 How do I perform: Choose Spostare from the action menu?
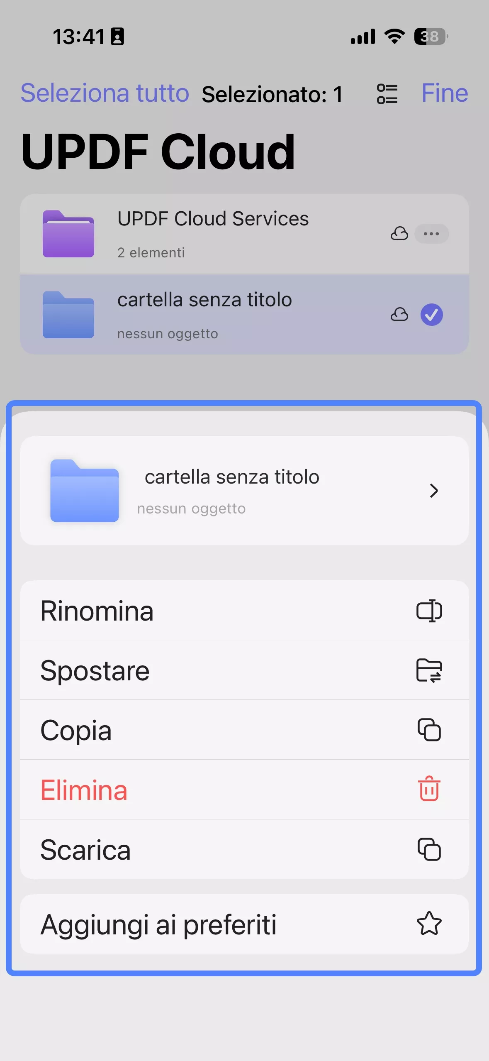pyautogui.click(x=95, y=671)
